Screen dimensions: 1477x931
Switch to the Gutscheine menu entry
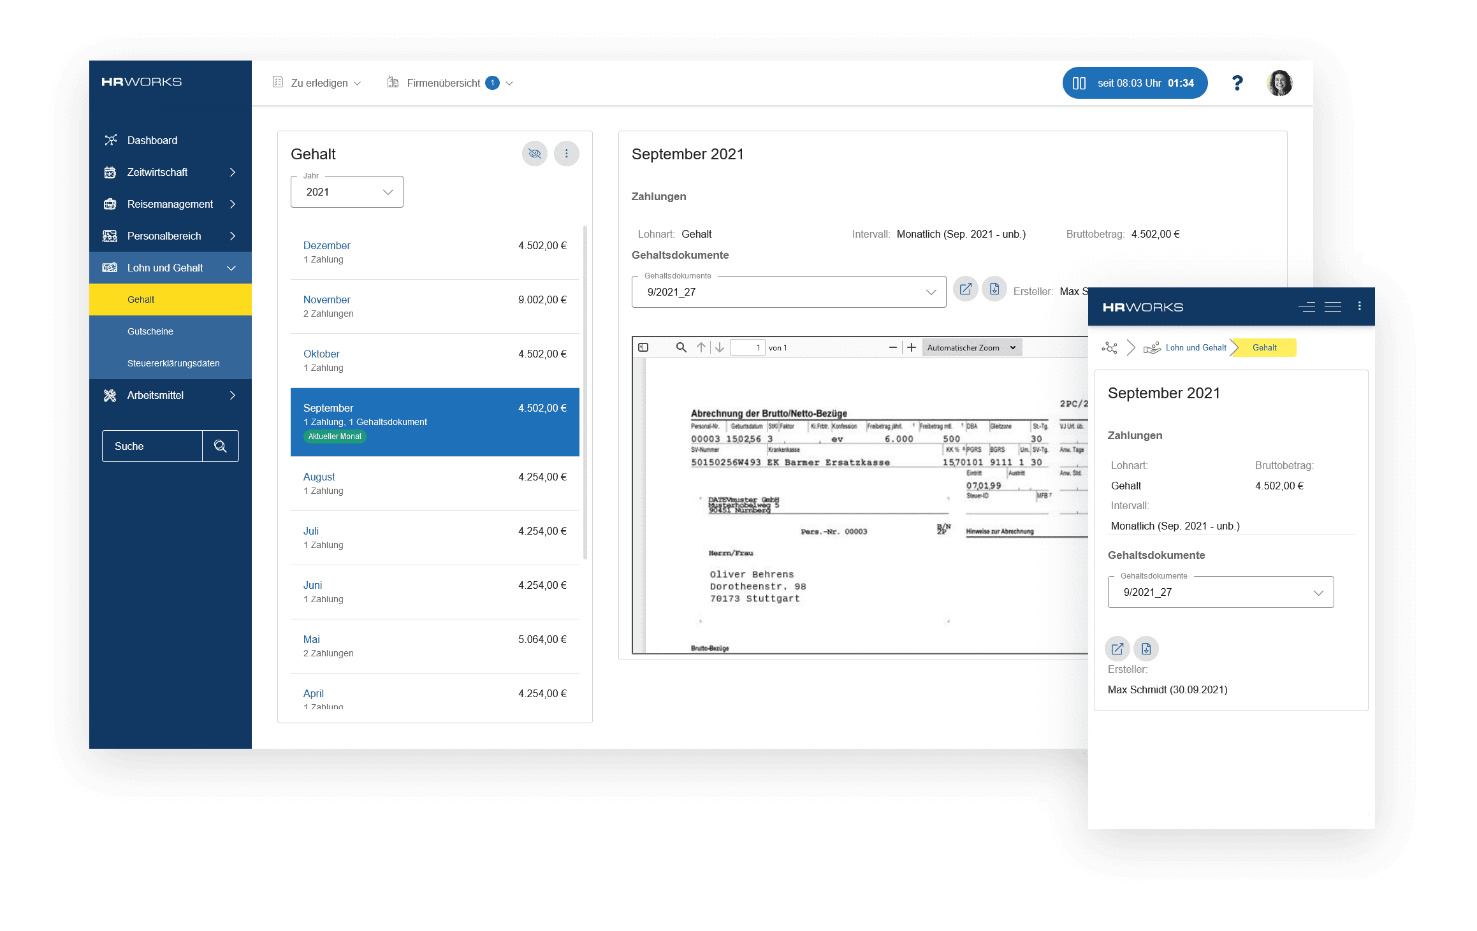click(150, 331)
